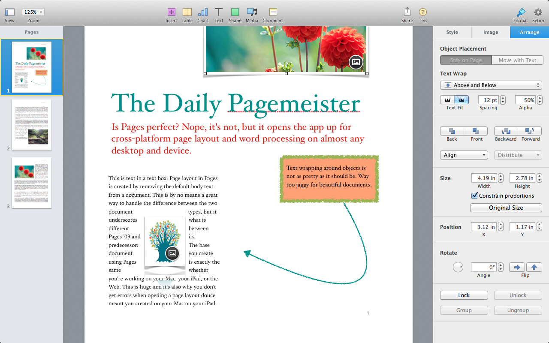The height and width of the screenshot is (343, 549).
Task: Select Move with Text placement
Action: pos(517,60)
